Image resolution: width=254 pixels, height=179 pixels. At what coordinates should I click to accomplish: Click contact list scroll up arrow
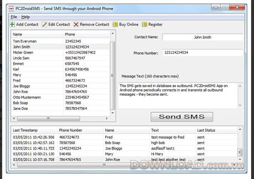click(x=113, y=34)
